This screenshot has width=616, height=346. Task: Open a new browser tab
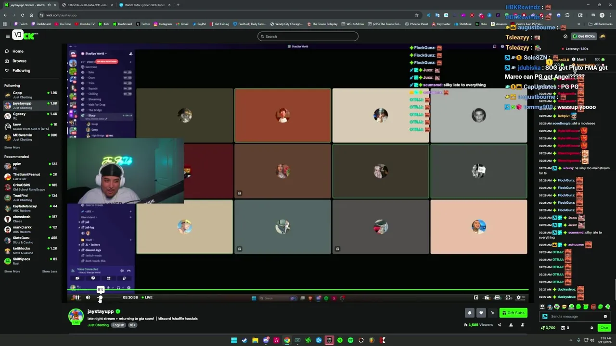click(x=178, y=5)
